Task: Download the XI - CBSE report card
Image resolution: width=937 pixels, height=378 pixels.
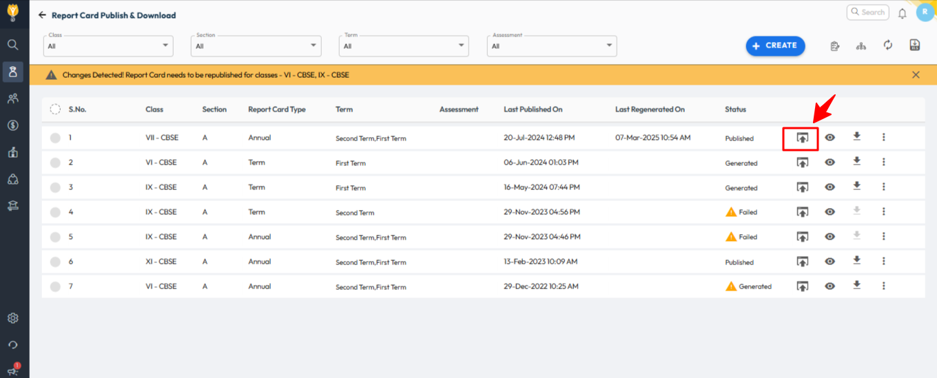Action: point(856,261)
